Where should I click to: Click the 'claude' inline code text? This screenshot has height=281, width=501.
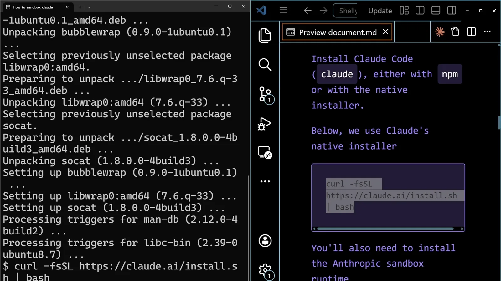pyautogui.click(x=337, y=74)
